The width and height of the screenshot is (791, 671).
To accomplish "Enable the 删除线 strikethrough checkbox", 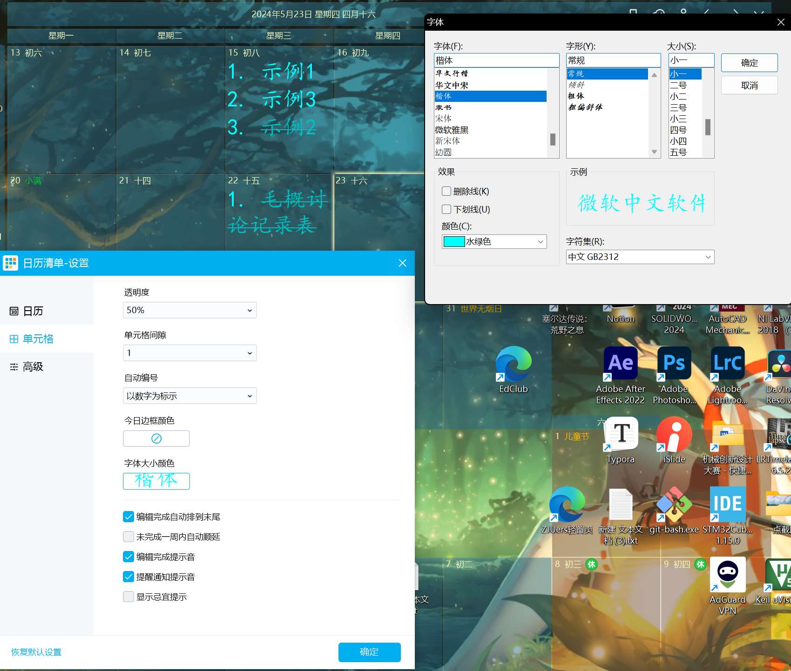I will (446, 191).
